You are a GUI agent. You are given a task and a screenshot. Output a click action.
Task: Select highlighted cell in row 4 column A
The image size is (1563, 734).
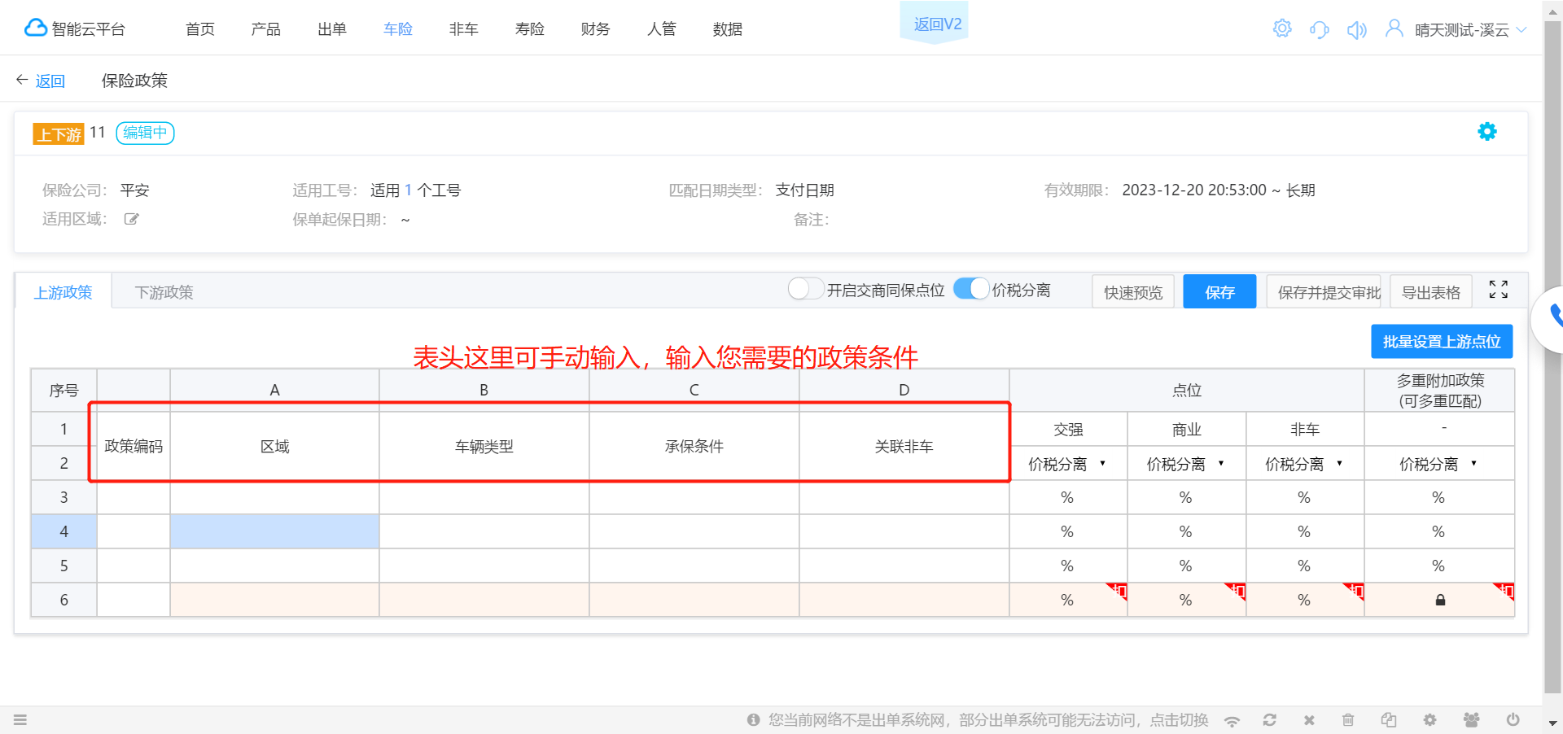pos(275,531)
